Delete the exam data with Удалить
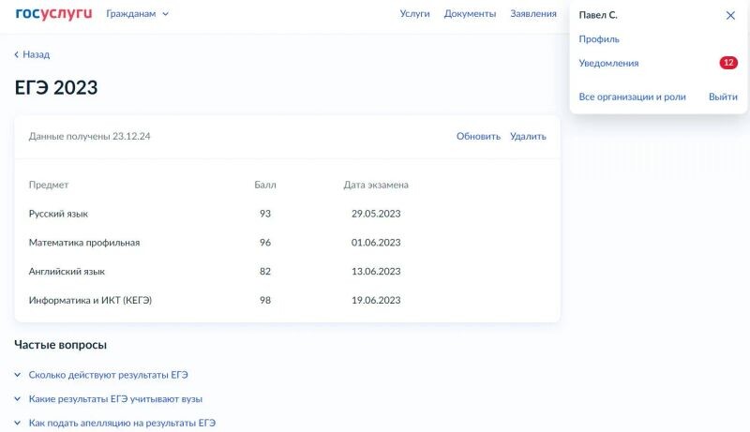Image resolution: width=750 pixels, height=432 pixels. pos(528,136)
